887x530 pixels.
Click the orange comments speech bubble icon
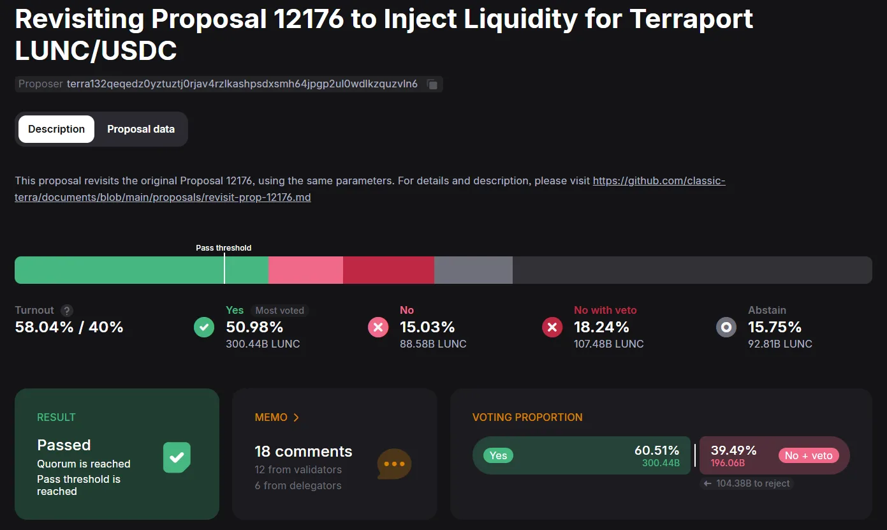tap(394, 464)
